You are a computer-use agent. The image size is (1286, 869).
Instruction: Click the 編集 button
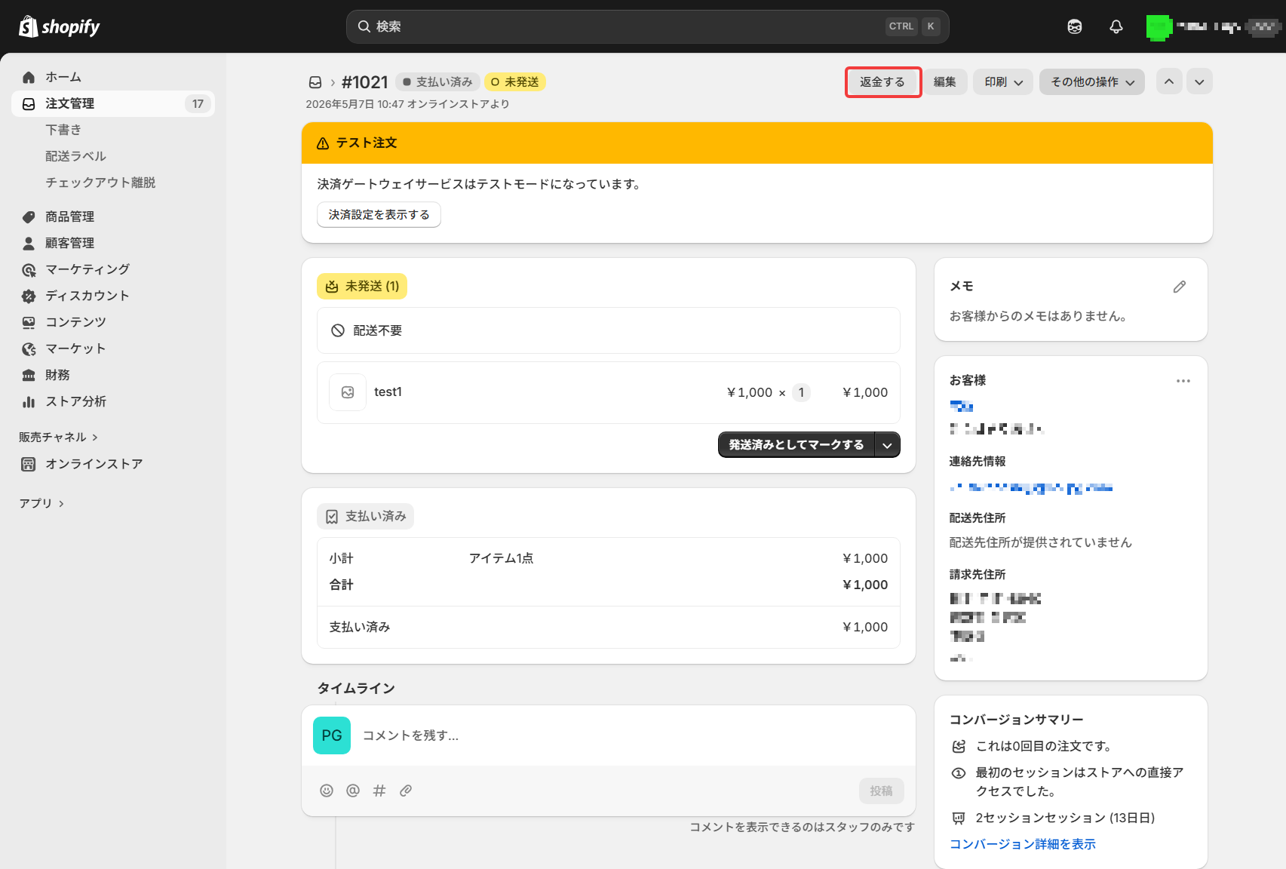(945, 81)
